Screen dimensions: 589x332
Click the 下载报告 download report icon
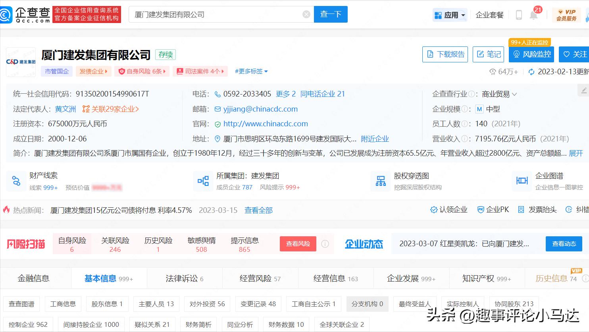(x=445, y=54)
